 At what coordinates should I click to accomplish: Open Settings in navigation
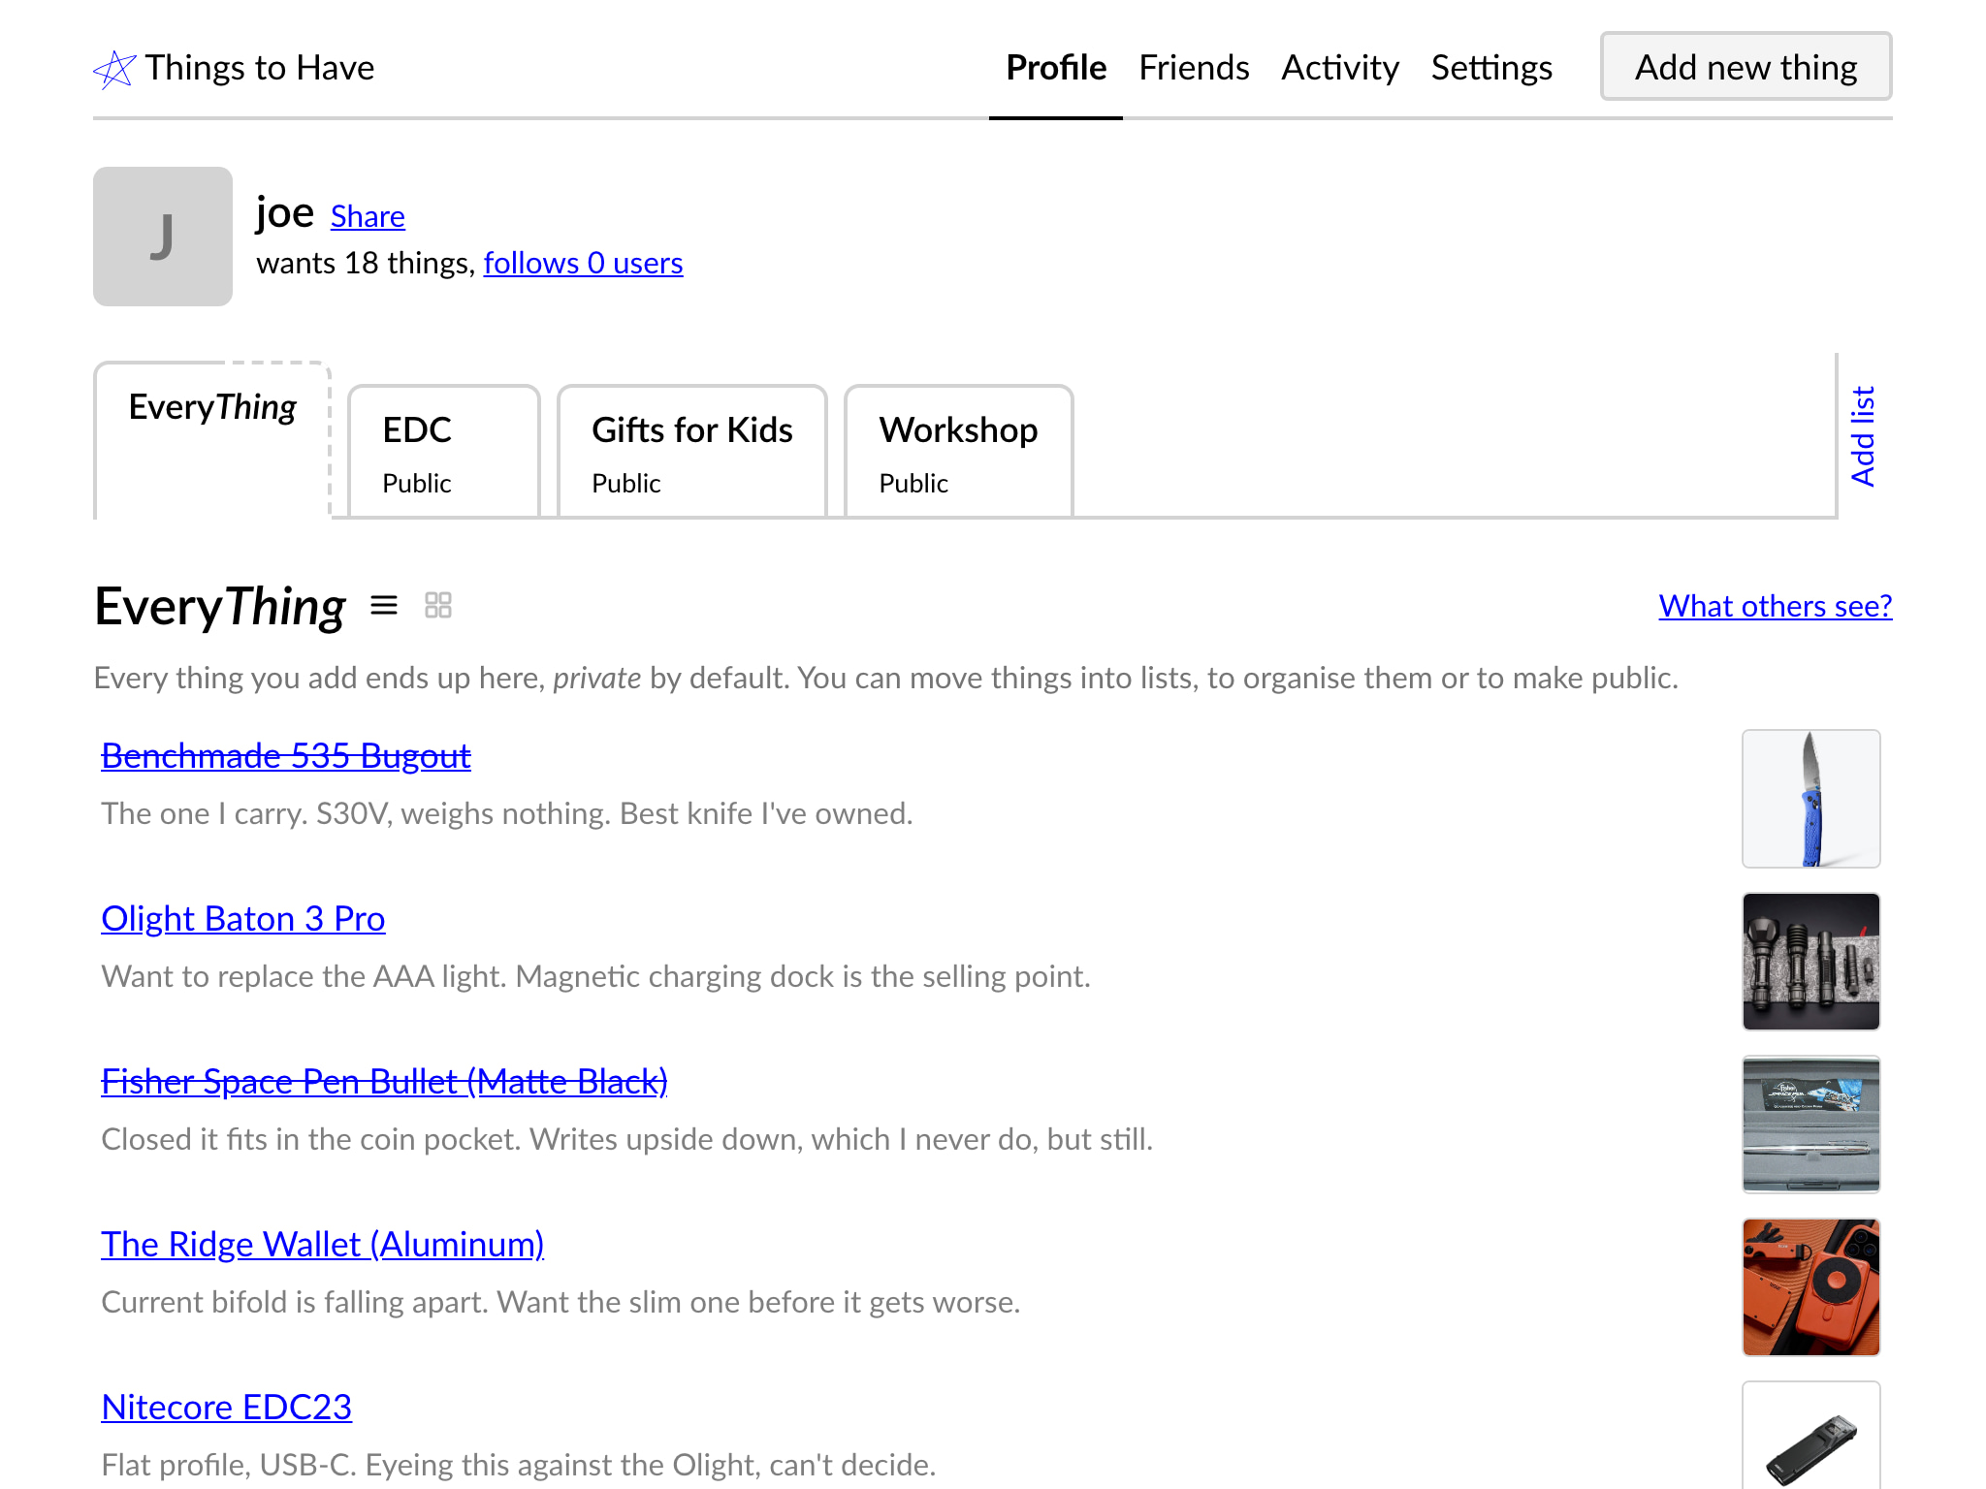coord(1491,68)
